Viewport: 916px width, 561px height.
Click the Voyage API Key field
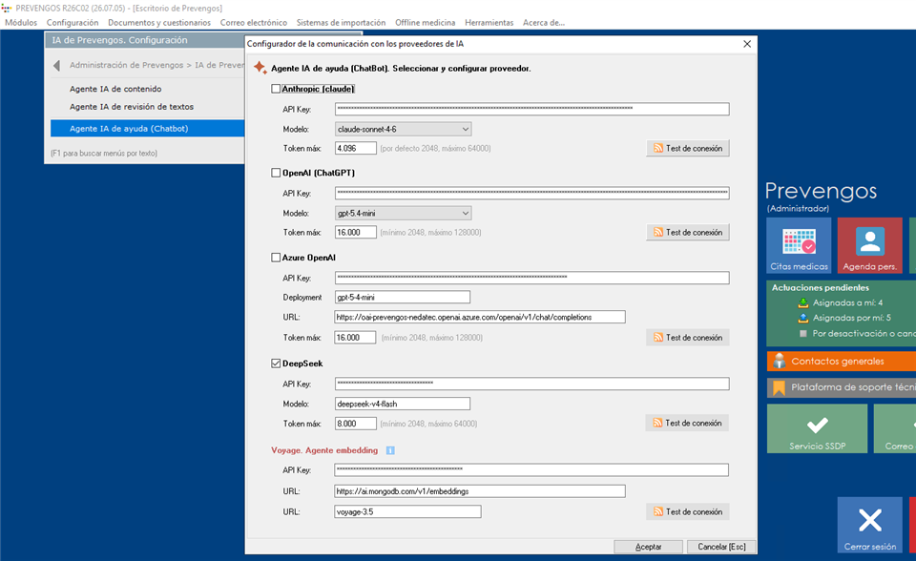531,469
